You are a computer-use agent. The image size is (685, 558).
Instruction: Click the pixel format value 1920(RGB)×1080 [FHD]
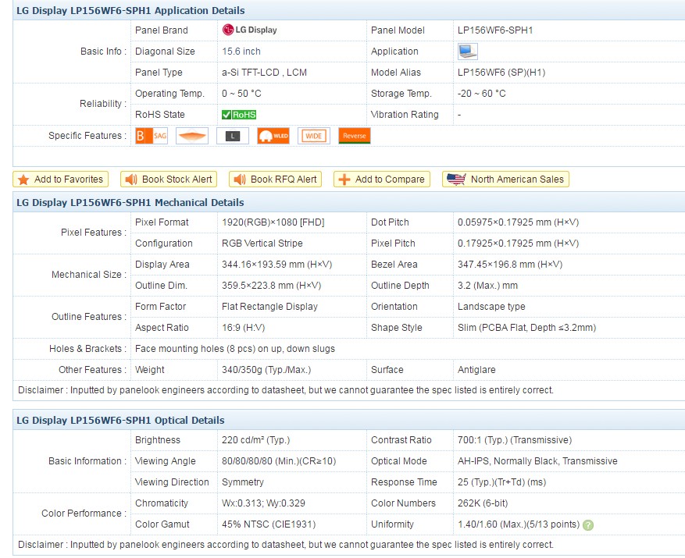click(273, 222)
